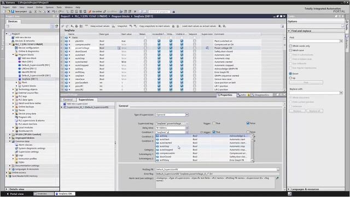Click doorClosed tag in autocomplete list

point(165,157)
